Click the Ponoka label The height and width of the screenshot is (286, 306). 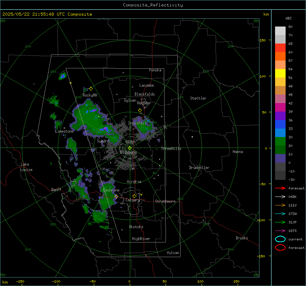[x=155, y=70]
